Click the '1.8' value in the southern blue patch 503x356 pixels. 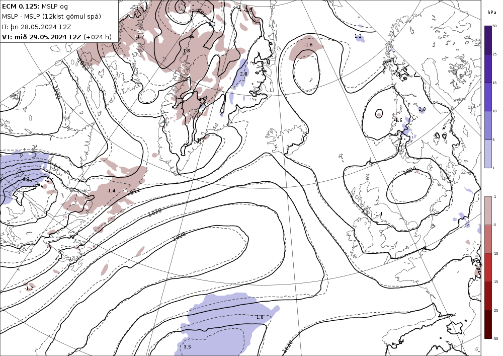click(x=260, y=317)
